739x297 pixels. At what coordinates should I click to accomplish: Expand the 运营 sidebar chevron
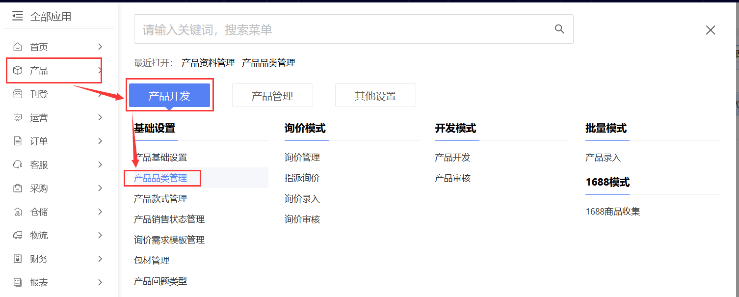(x=100, y=117)
